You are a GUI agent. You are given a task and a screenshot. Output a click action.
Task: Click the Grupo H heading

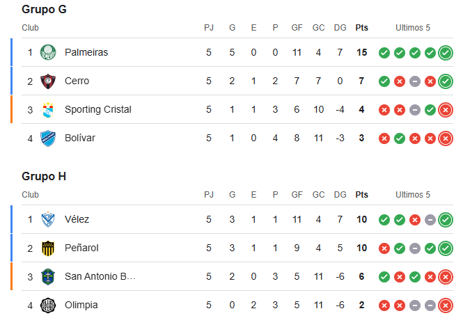pyautogui.click(x=44, y=177)
